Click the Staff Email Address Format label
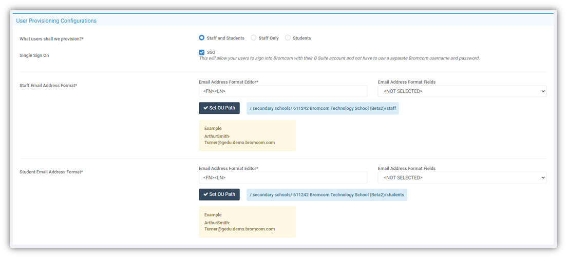This screenshot has width=567, height=258. click(x=48, y=86)
